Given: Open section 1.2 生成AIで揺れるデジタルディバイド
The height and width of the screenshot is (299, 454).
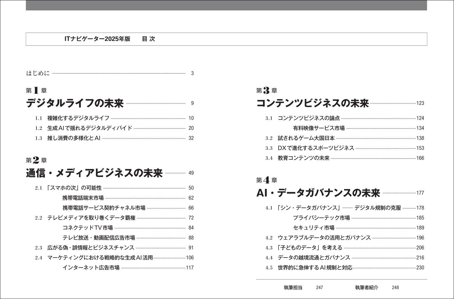Looking at the screenshot, I should [90, 128].
